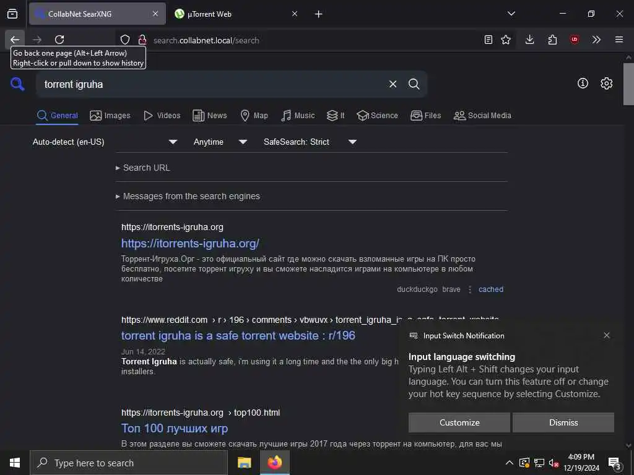Open the Windows Start menu
The width and height of the screenshot is (634, 475).
15,463
